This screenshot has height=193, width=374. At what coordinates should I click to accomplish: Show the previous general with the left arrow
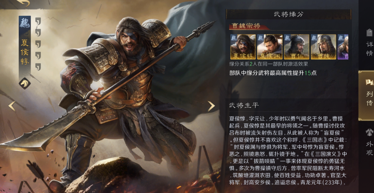(12, 106)
